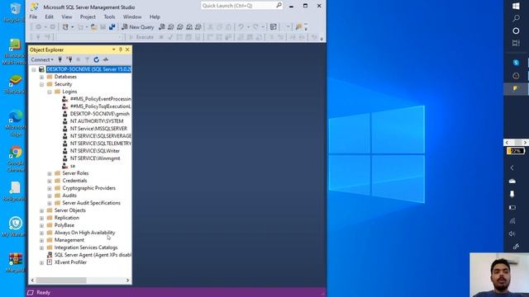Click the new project toolbar icon
The height and width of the screenshot is (297, 529).
click(x=65, y=27)
